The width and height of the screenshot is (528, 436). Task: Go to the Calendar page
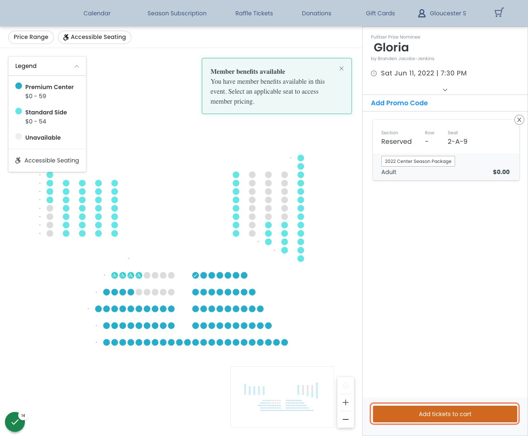(97, 13)
